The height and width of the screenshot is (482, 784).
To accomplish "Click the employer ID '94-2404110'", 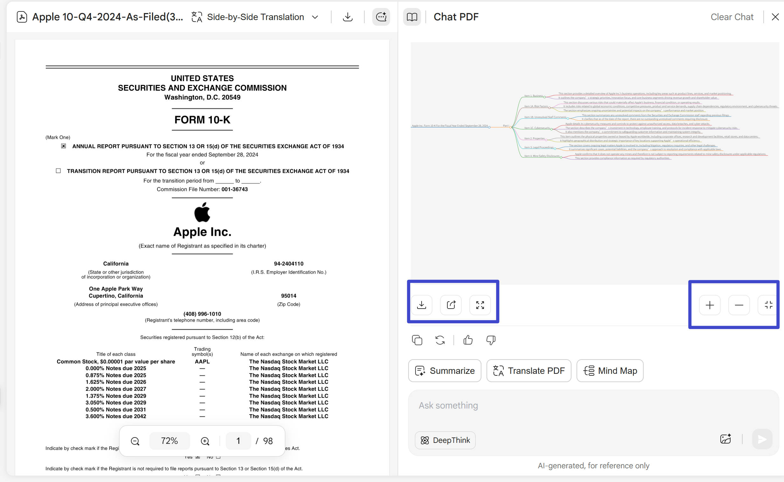I will click(289, 264).
